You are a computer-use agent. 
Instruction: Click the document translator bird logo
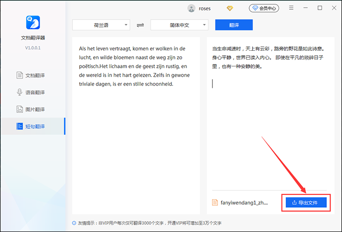coord(33,22)
